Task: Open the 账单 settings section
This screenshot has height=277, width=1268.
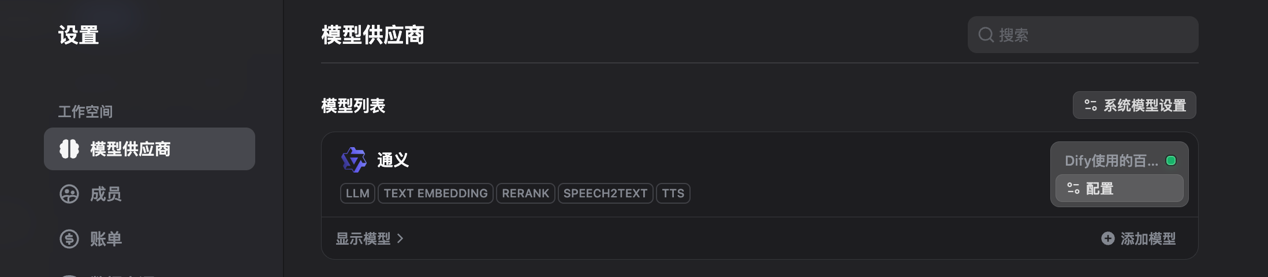Action: pyautogui.click(x=106, y=239)
